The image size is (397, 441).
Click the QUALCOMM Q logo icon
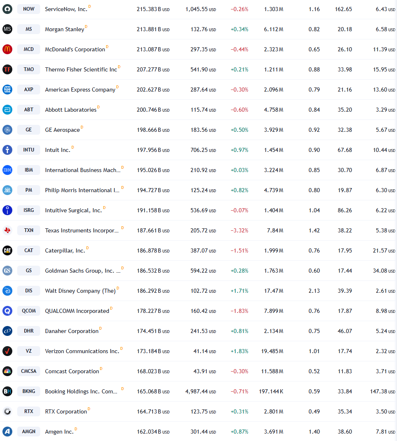pos(7,311)
